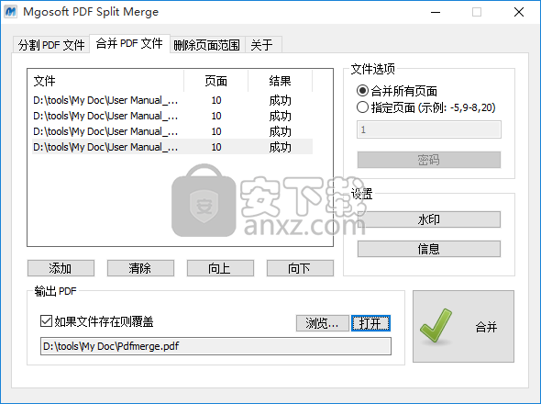Close the Mgosoft PDF Split Merge window
Screen dimensions: 541x404
519,12
